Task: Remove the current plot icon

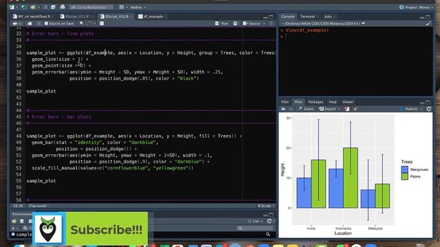Action: tap(347, 109)
